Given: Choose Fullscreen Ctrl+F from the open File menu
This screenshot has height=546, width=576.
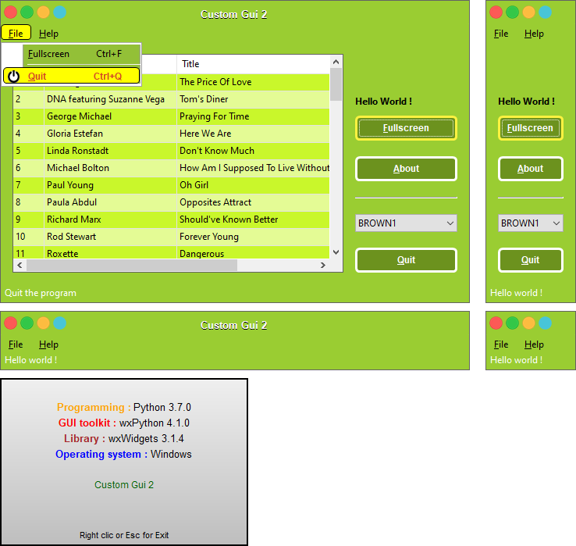Looking at the screenshot, I should [x=74, y=54].
